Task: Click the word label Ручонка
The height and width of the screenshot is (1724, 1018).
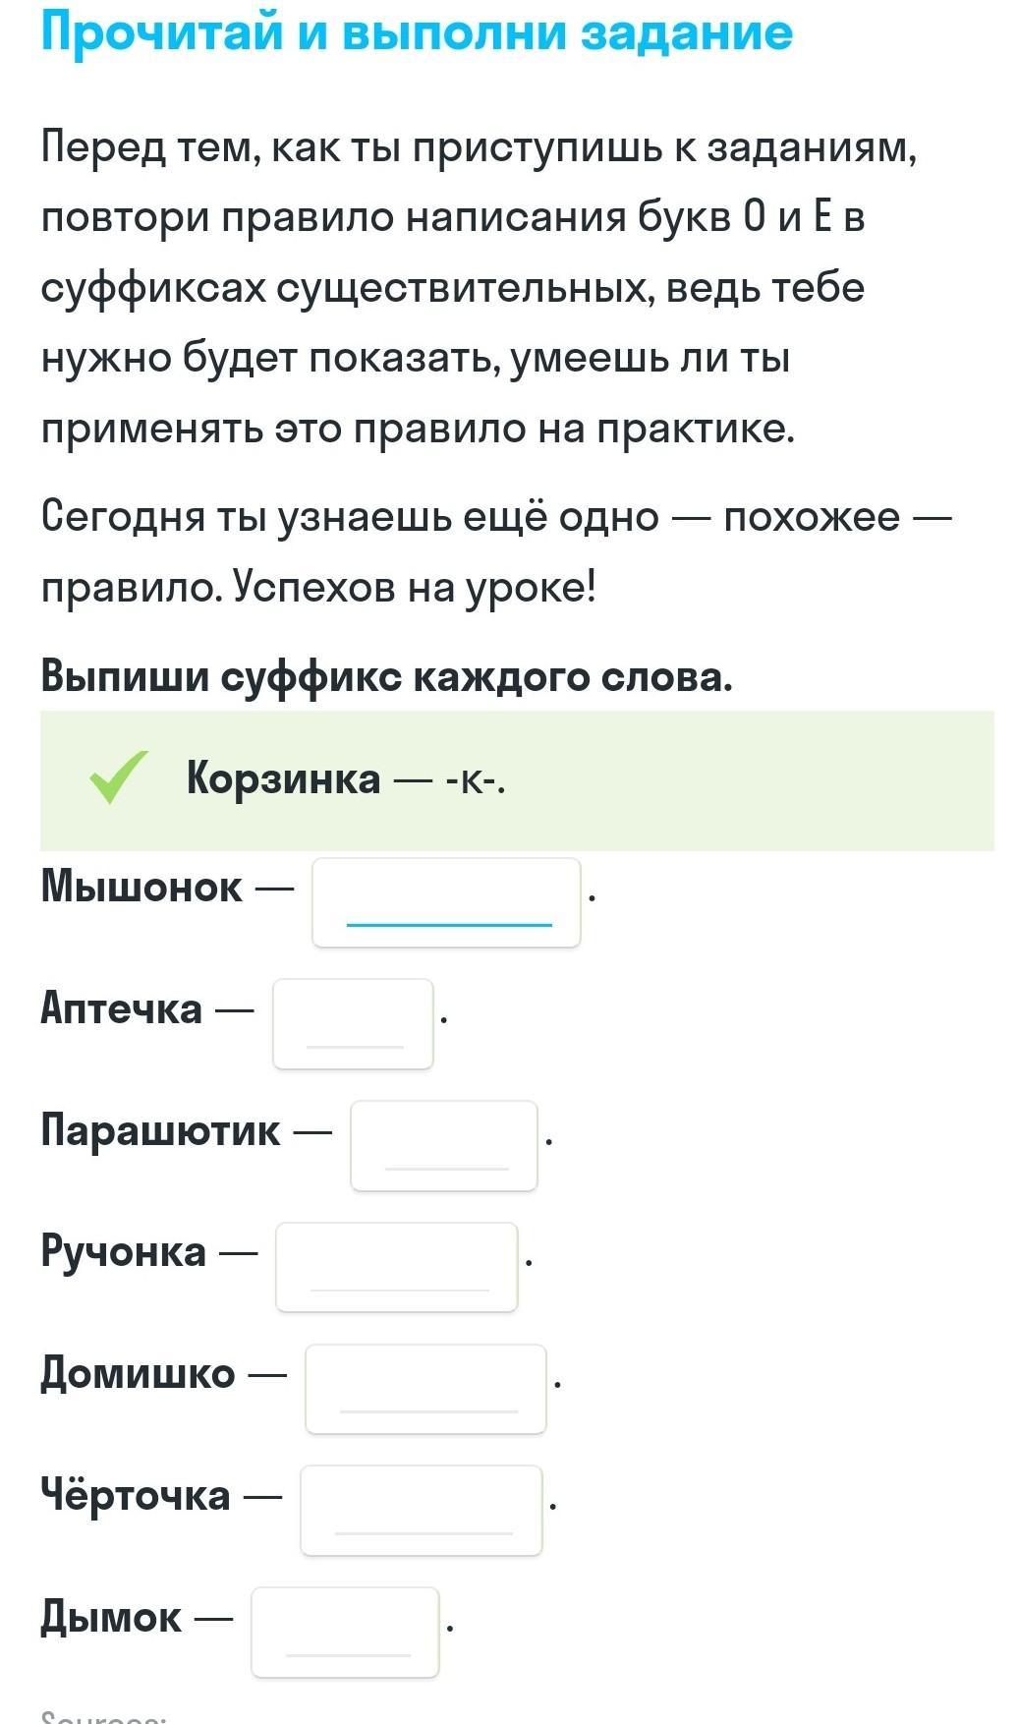Action: (x=124, y=1252)
